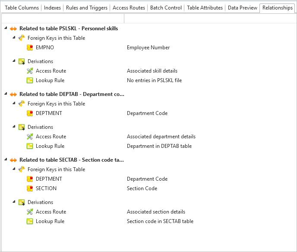Click the EMPNO column icon
The image size is (297, 252).
(30, 48)
